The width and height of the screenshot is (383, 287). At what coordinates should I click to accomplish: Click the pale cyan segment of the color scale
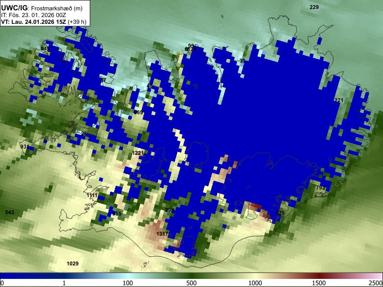click(x=128, y=276)
